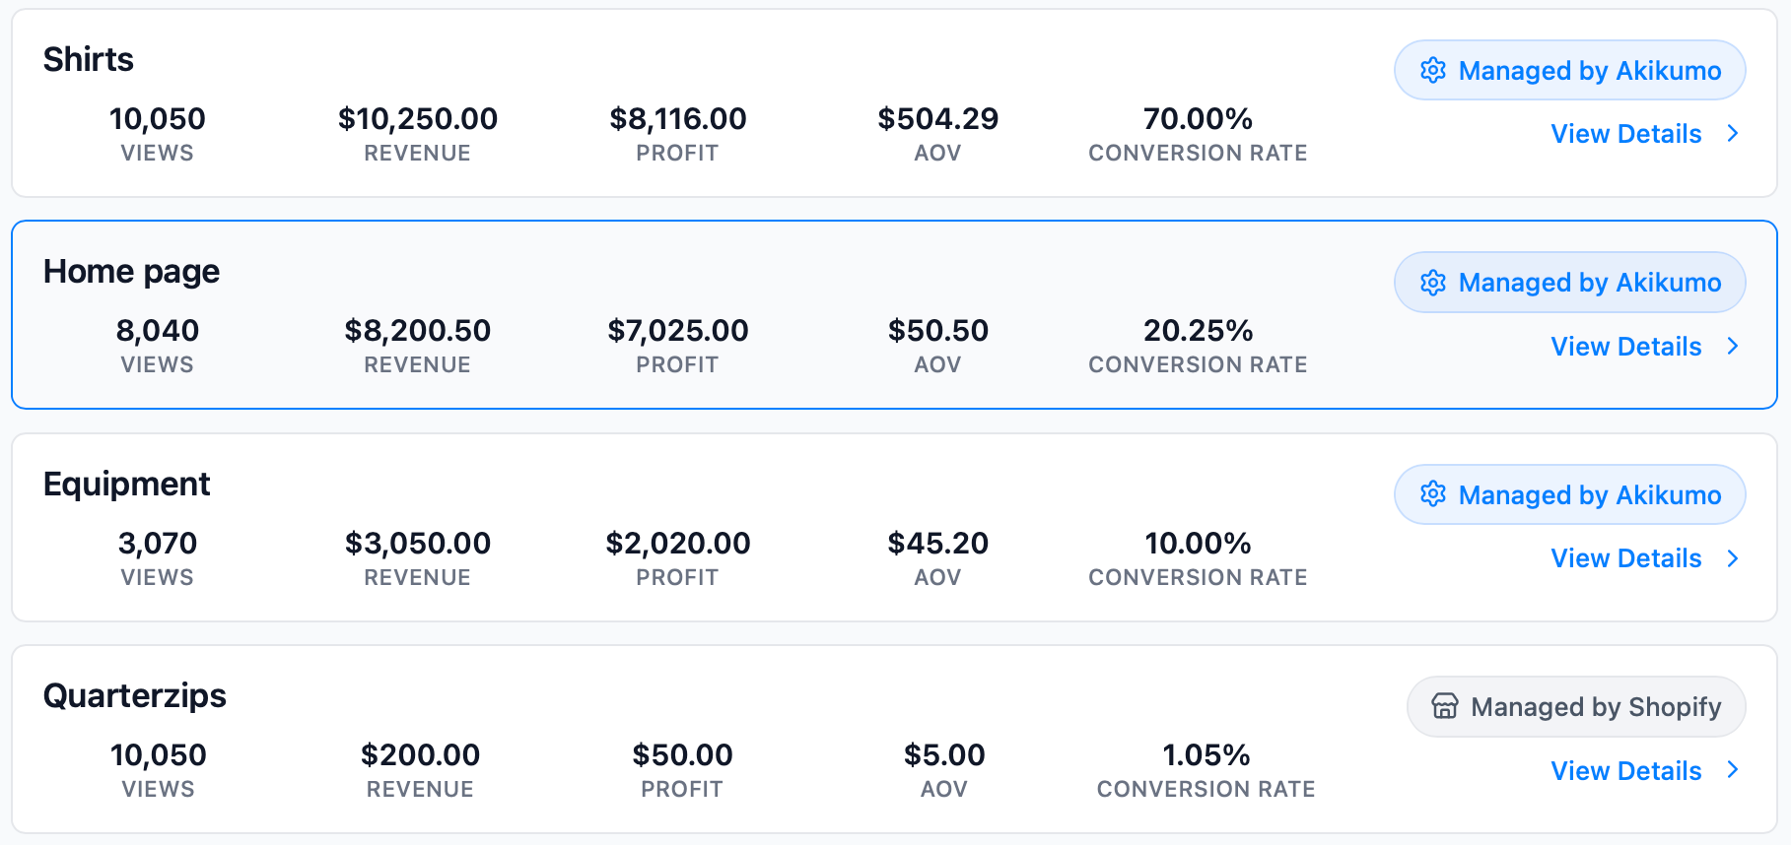Screen dimensions: 1792x845
Task: Click storefront icon in Quarterzips Shopify badge
Action: click(x=1445, y=706)
